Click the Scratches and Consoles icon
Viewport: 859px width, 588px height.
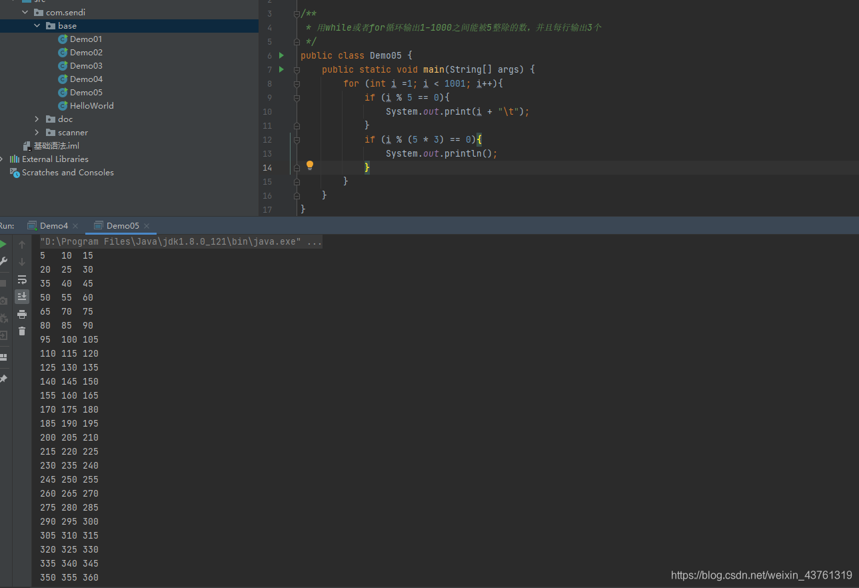[15, 173]
